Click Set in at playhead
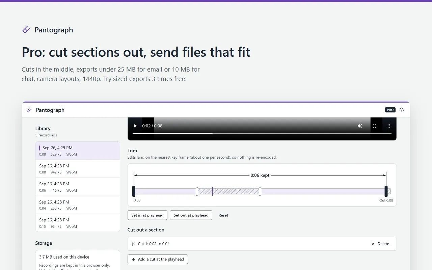The height and width of the screenshot is (270, 432). click(147, 215)
